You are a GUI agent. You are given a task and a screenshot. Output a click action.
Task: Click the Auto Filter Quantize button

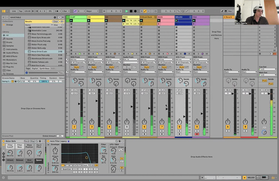(x=67, y=169)
